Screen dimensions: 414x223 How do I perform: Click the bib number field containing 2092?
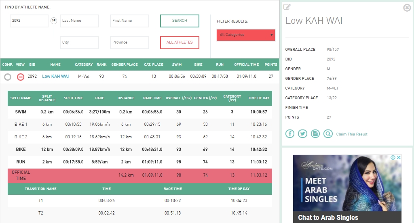[x=29, y=21]
